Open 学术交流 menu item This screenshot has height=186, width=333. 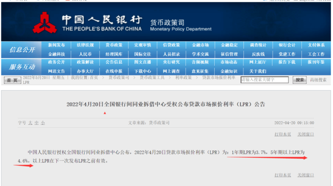[x=200, y=54]
